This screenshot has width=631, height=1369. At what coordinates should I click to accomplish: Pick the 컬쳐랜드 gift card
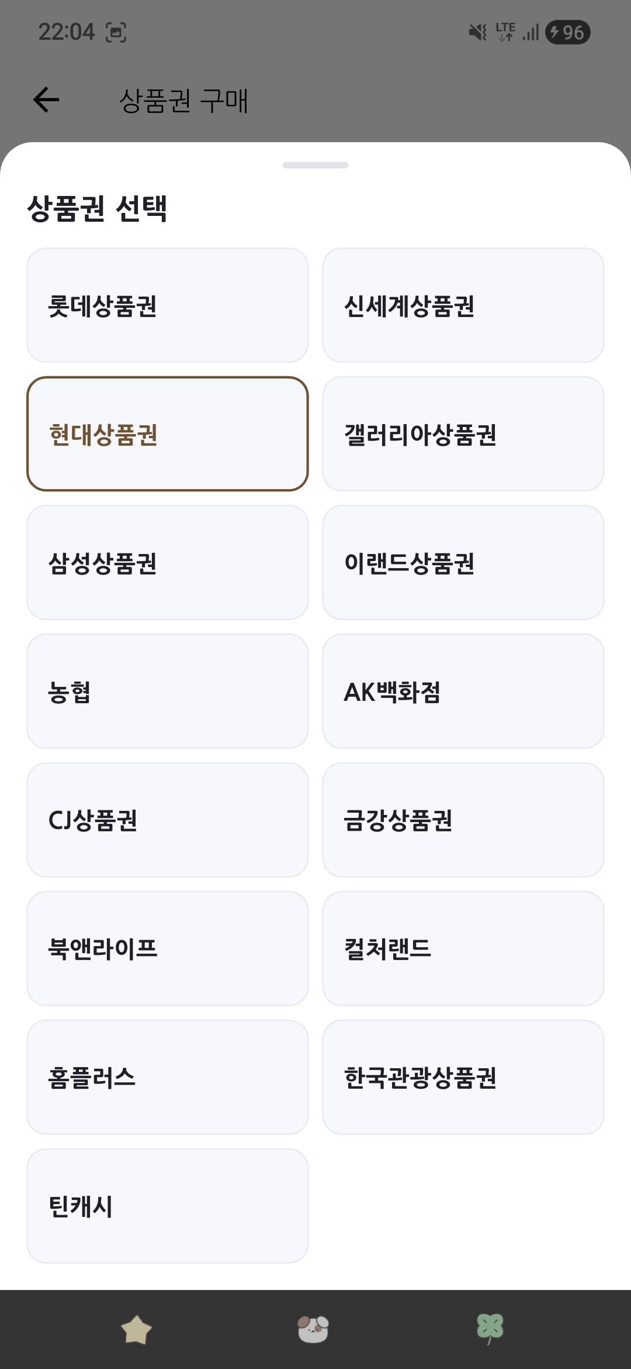(463, 949)
